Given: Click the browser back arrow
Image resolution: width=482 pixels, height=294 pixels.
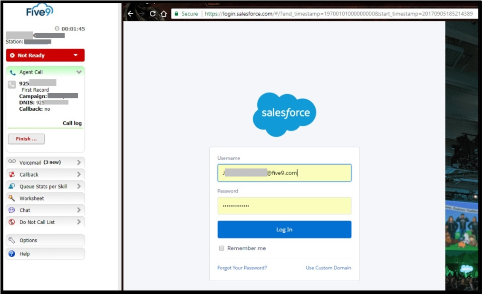Looking at the screenshot, I should (130, 13).
